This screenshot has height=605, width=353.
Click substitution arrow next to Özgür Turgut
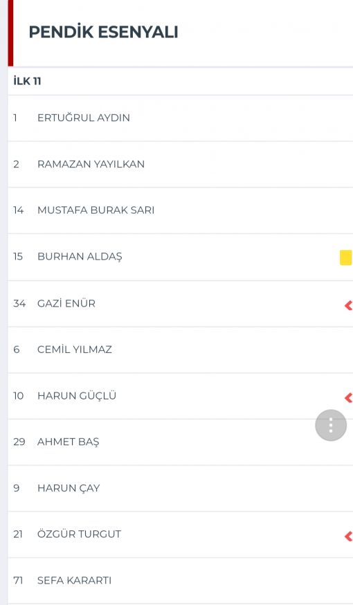coord(348,536)
